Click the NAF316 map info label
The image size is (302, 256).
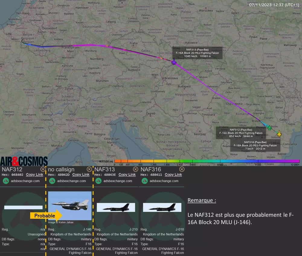click(255, 145)
